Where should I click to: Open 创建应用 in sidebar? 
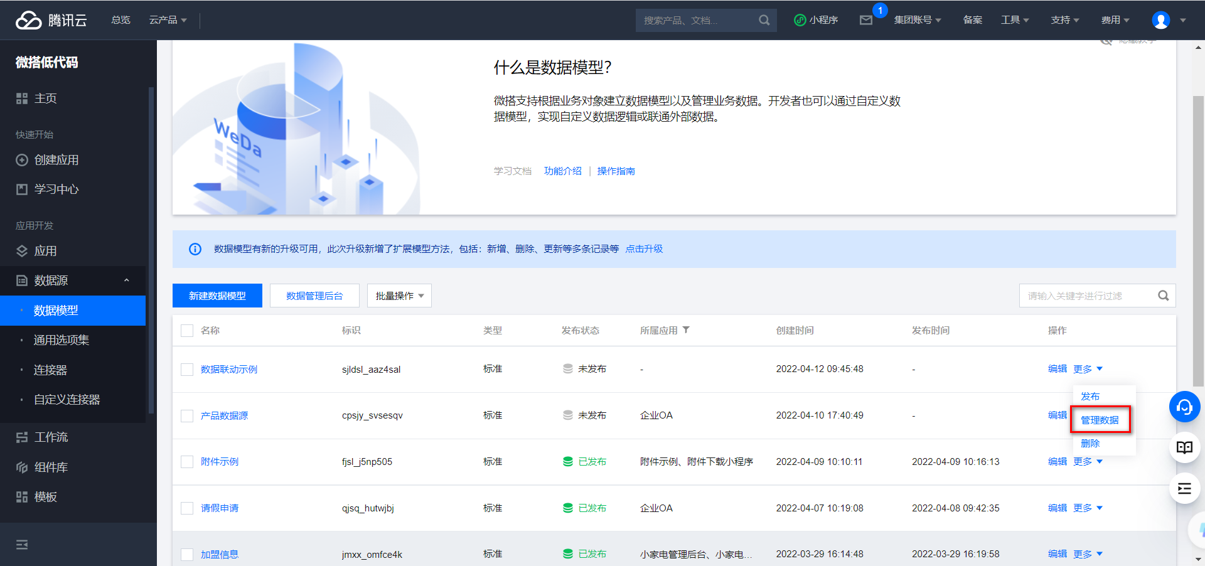(48, 160)
